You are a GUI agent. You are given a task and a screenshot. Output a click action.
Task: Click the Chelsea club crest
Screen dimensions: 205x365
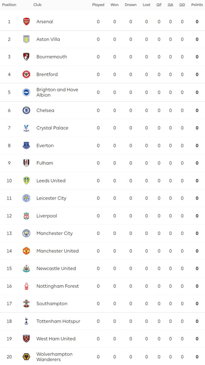26,110
